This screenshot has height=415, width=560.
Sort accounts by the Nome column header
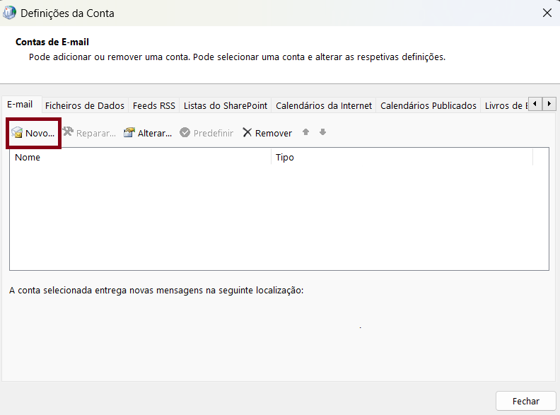[x=140, y=158]
